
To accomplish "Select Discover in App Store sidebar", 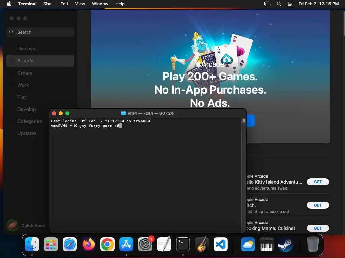I will [x=40, y=49].
